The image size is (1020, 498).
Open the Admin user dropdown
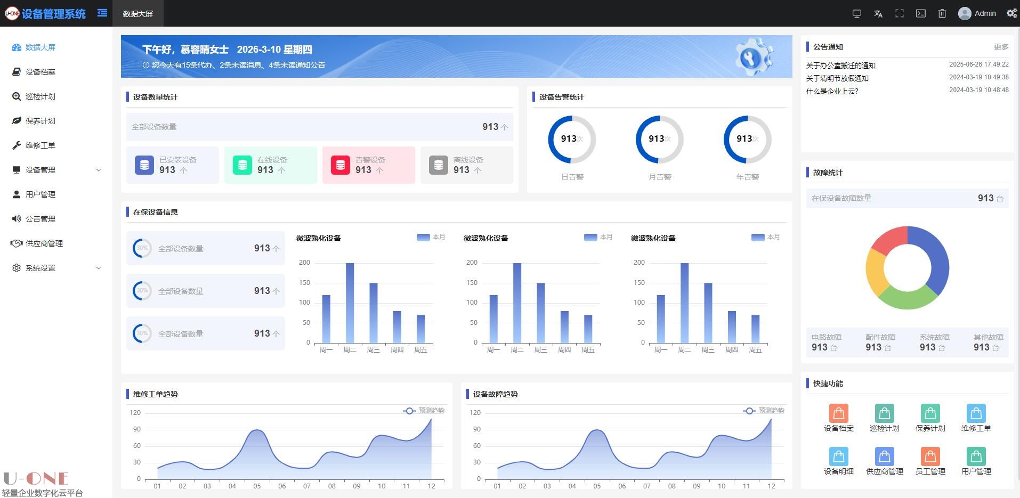[x=977, y=14]
